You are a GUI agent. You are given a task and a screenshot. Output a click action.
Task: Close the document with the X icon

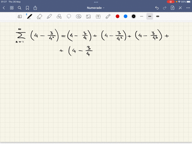(x=180, y=8)
